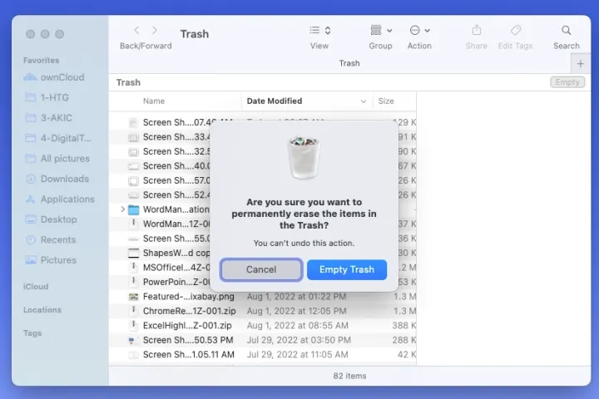Screen dimensions: 599x399
Task: Confirm with the Empty Trash button
Action: pos(347,269)
